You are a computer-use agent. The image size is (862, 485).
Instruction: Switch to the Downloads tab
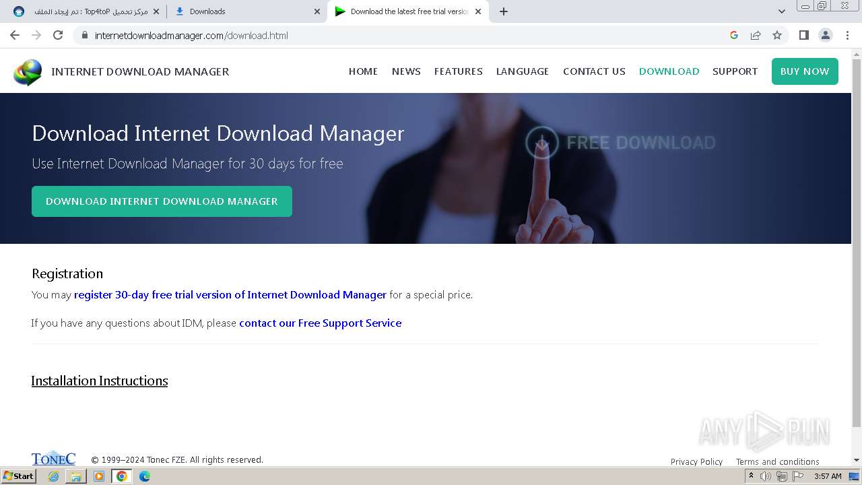246,11
